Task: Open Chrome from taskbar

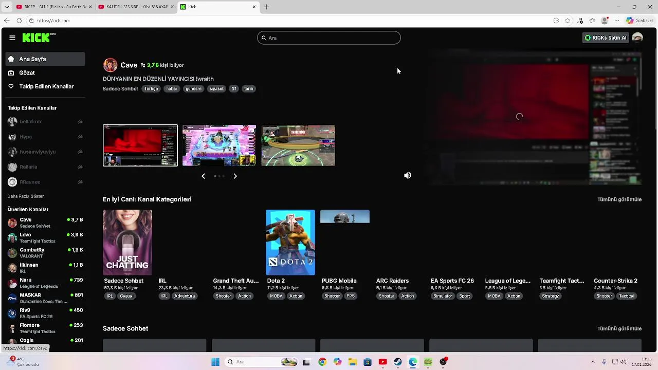Action: pos(322,362)
